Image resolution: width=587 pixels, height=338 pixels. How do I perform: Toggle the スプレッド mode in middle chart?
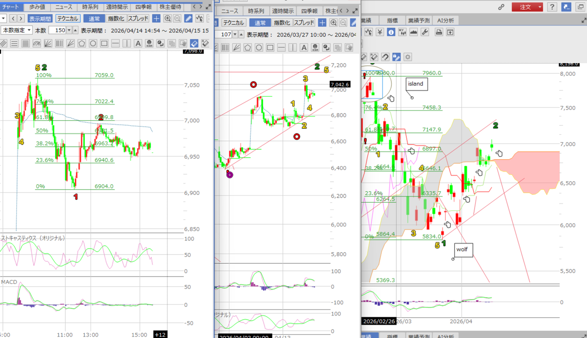(x=304, y=22)
